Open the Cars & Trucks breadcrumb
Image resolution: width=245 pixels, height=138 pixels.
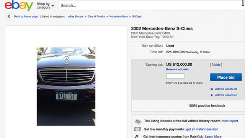(x=96, y=16)
